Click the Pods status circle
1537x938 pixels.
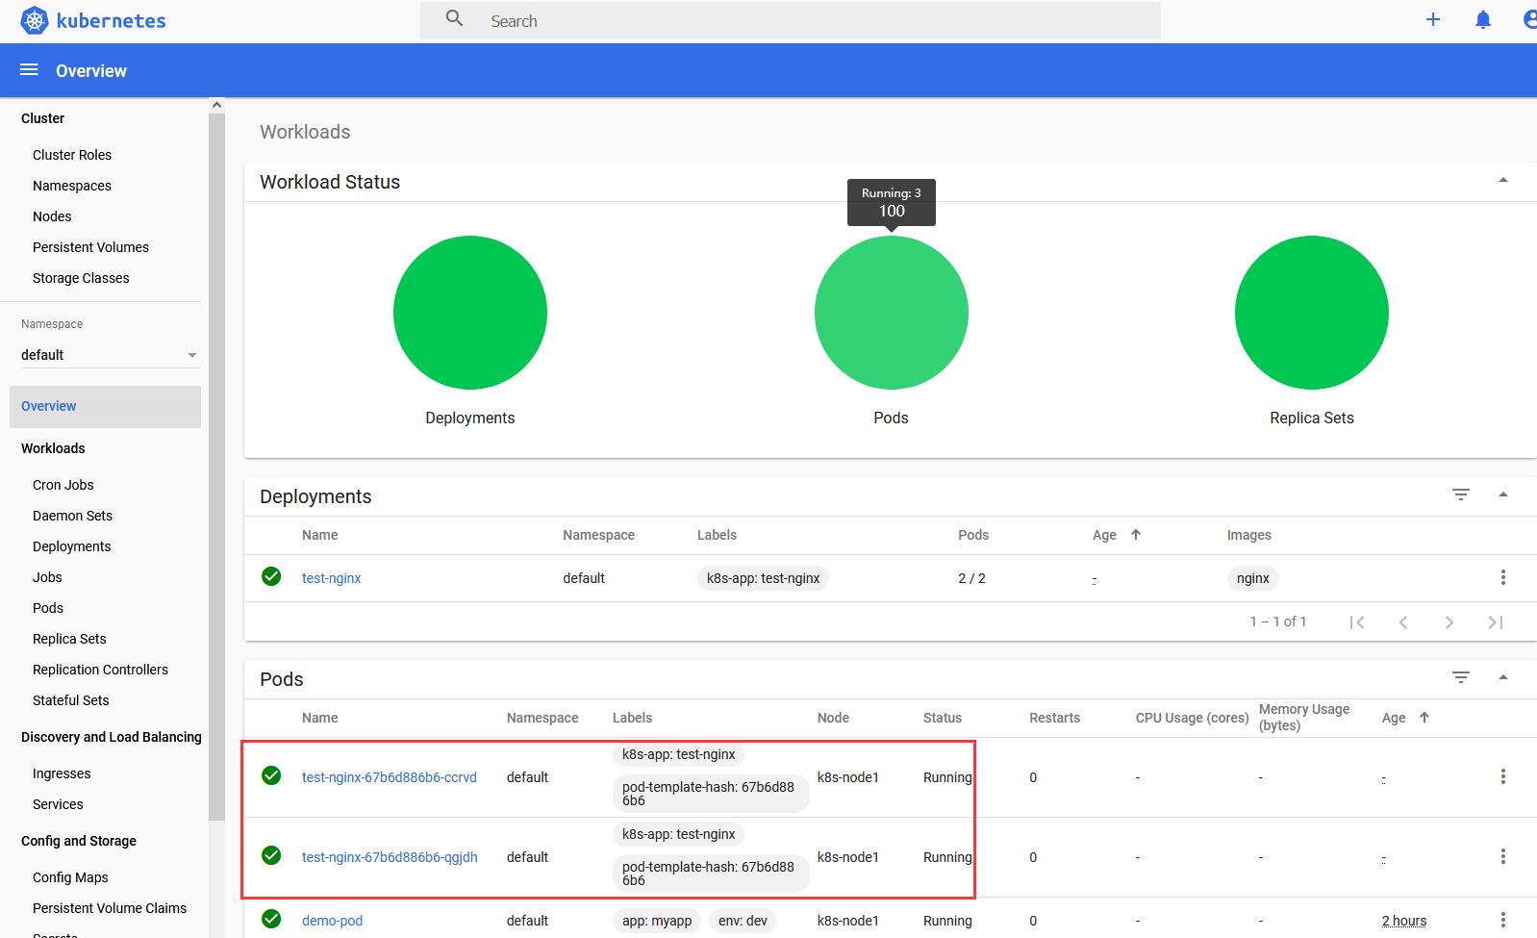coord(892,313)
